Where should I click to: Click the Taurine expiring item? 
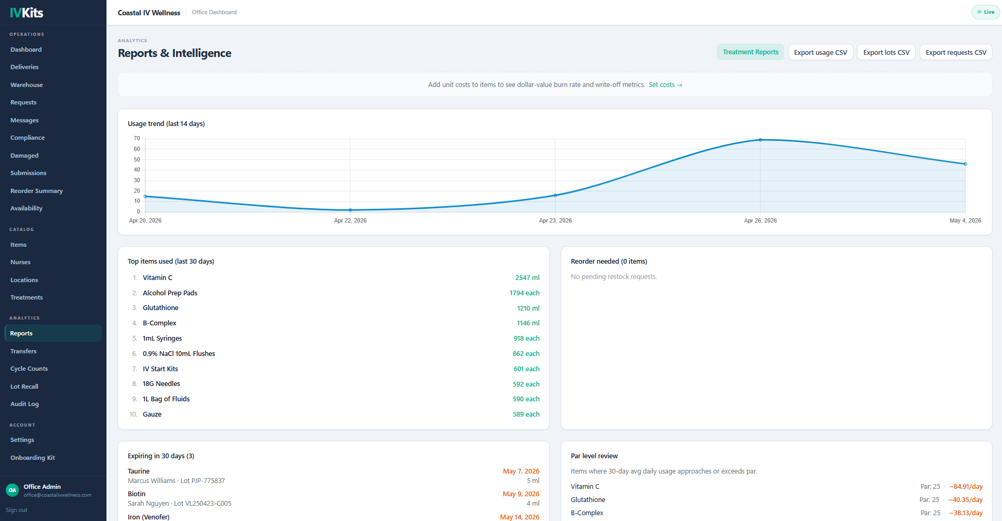[x=334, y=476]
